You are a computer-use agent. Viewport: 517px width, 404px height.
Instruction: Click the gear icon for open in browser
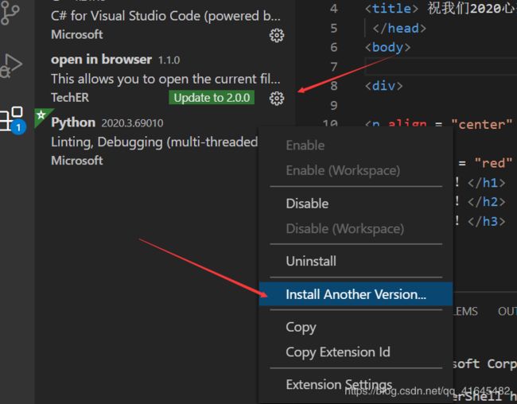click(277, 98)
